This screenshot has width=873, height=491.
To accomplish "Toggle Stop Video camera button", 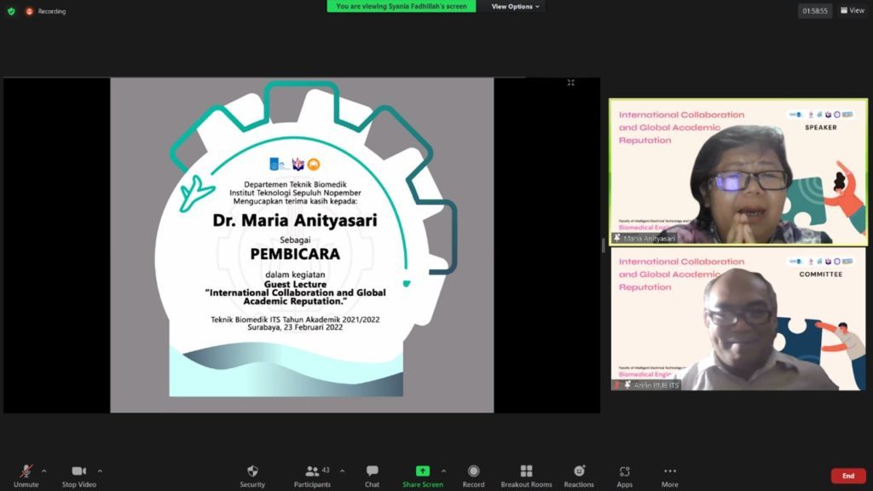I will click(x=78, y=471).
